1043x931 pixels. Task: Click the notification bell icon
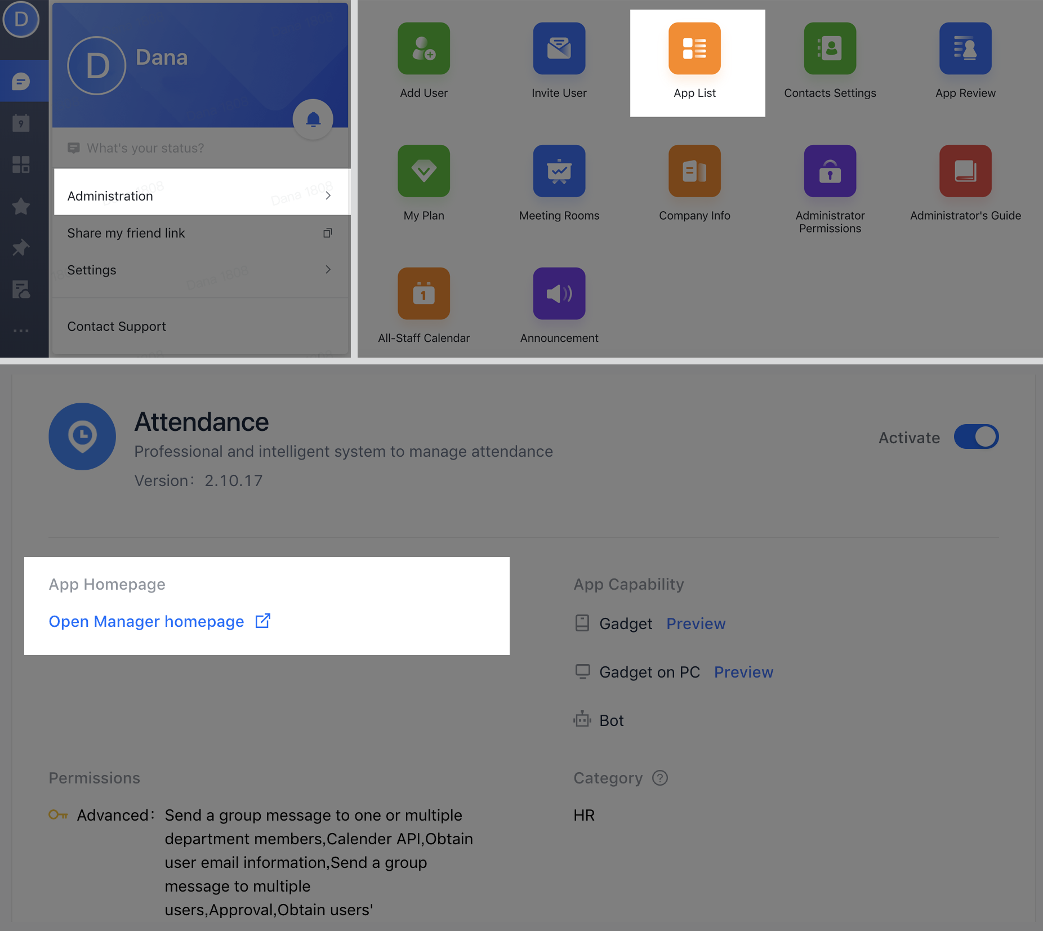(313, 119)
